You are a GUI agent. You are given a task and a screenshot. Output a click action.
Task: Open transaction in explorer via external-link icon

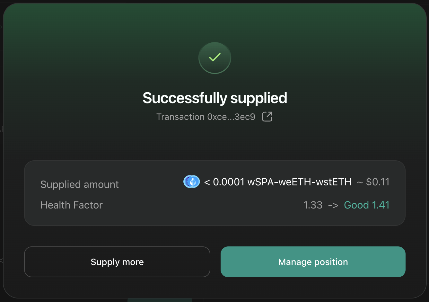(x=267, y=117)
